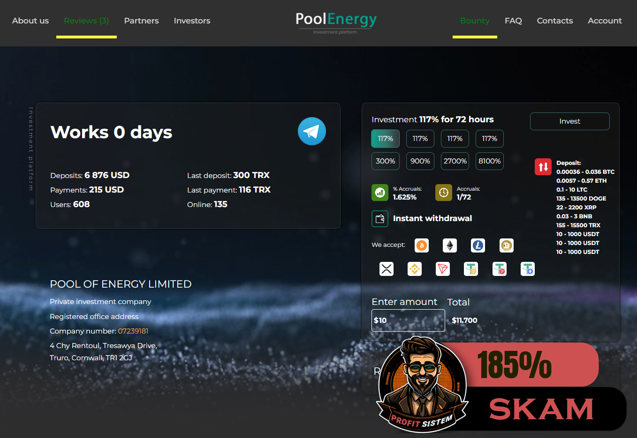Switch to the 2700% plan option
637x438 pixels.
455,161
